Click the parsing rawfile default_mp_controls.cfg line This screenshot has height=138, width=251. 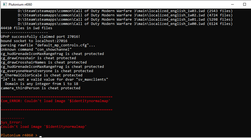pos(48,45)
